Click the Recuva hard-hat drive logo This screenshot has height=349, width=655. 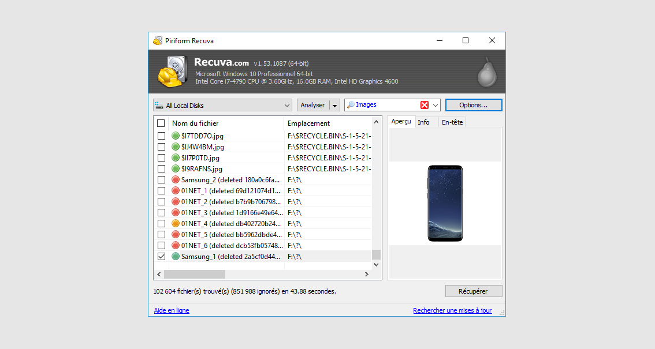172,72
